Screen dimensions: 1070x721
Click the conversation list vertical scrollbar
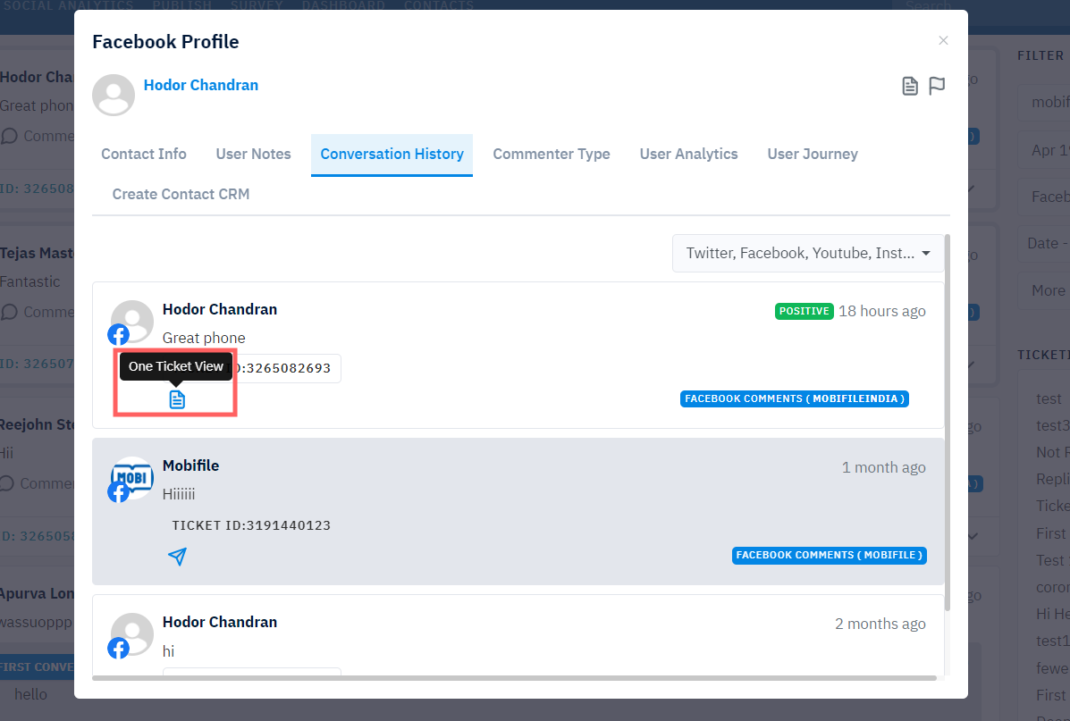pyautogui.click(x=948, y=423)
